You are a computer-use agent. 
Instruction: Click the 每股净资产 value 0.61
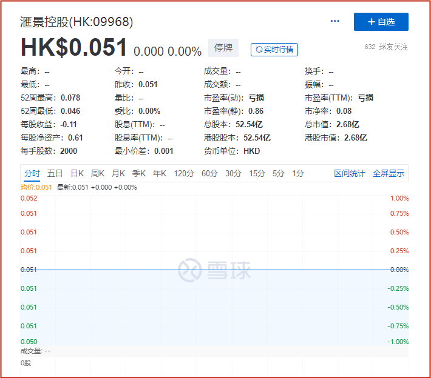coord(75,138)
